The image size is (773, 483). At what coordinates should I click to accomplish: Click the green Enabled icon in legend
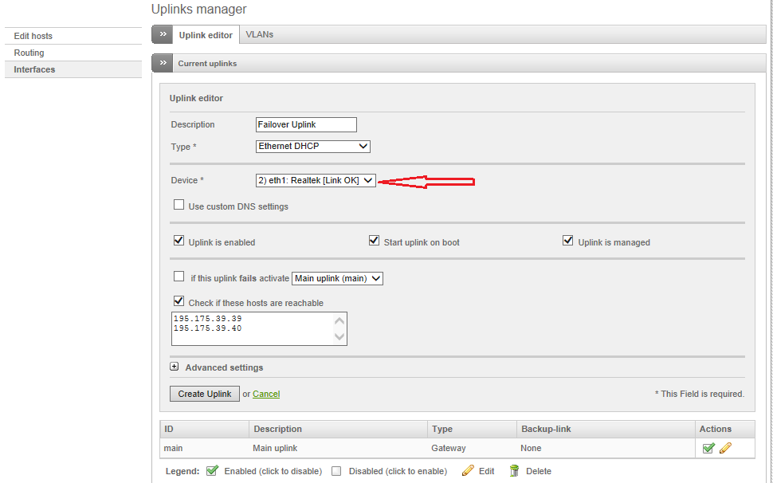[x=212, y=471]
